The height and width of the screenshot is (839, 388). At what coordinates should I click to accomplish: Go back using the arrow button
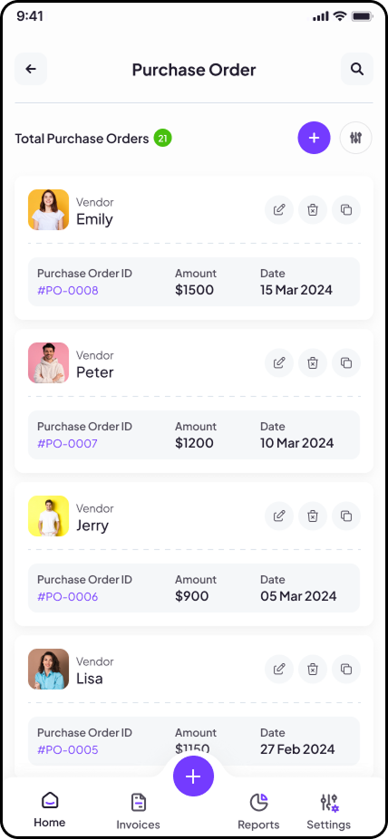click(x=31, y=69)
